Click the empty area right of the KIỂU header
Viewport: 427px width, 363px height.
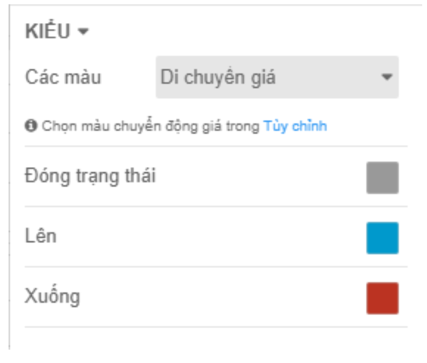[241, 32]
